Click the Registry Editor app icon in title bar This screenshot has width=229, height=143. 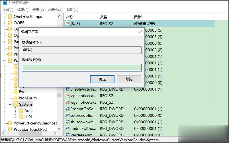point(5,3)
